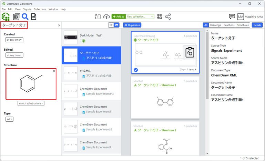Open the 'New collection...' combo box
The height and width of the screenshot is (161, 265).
tap(140, 17)
